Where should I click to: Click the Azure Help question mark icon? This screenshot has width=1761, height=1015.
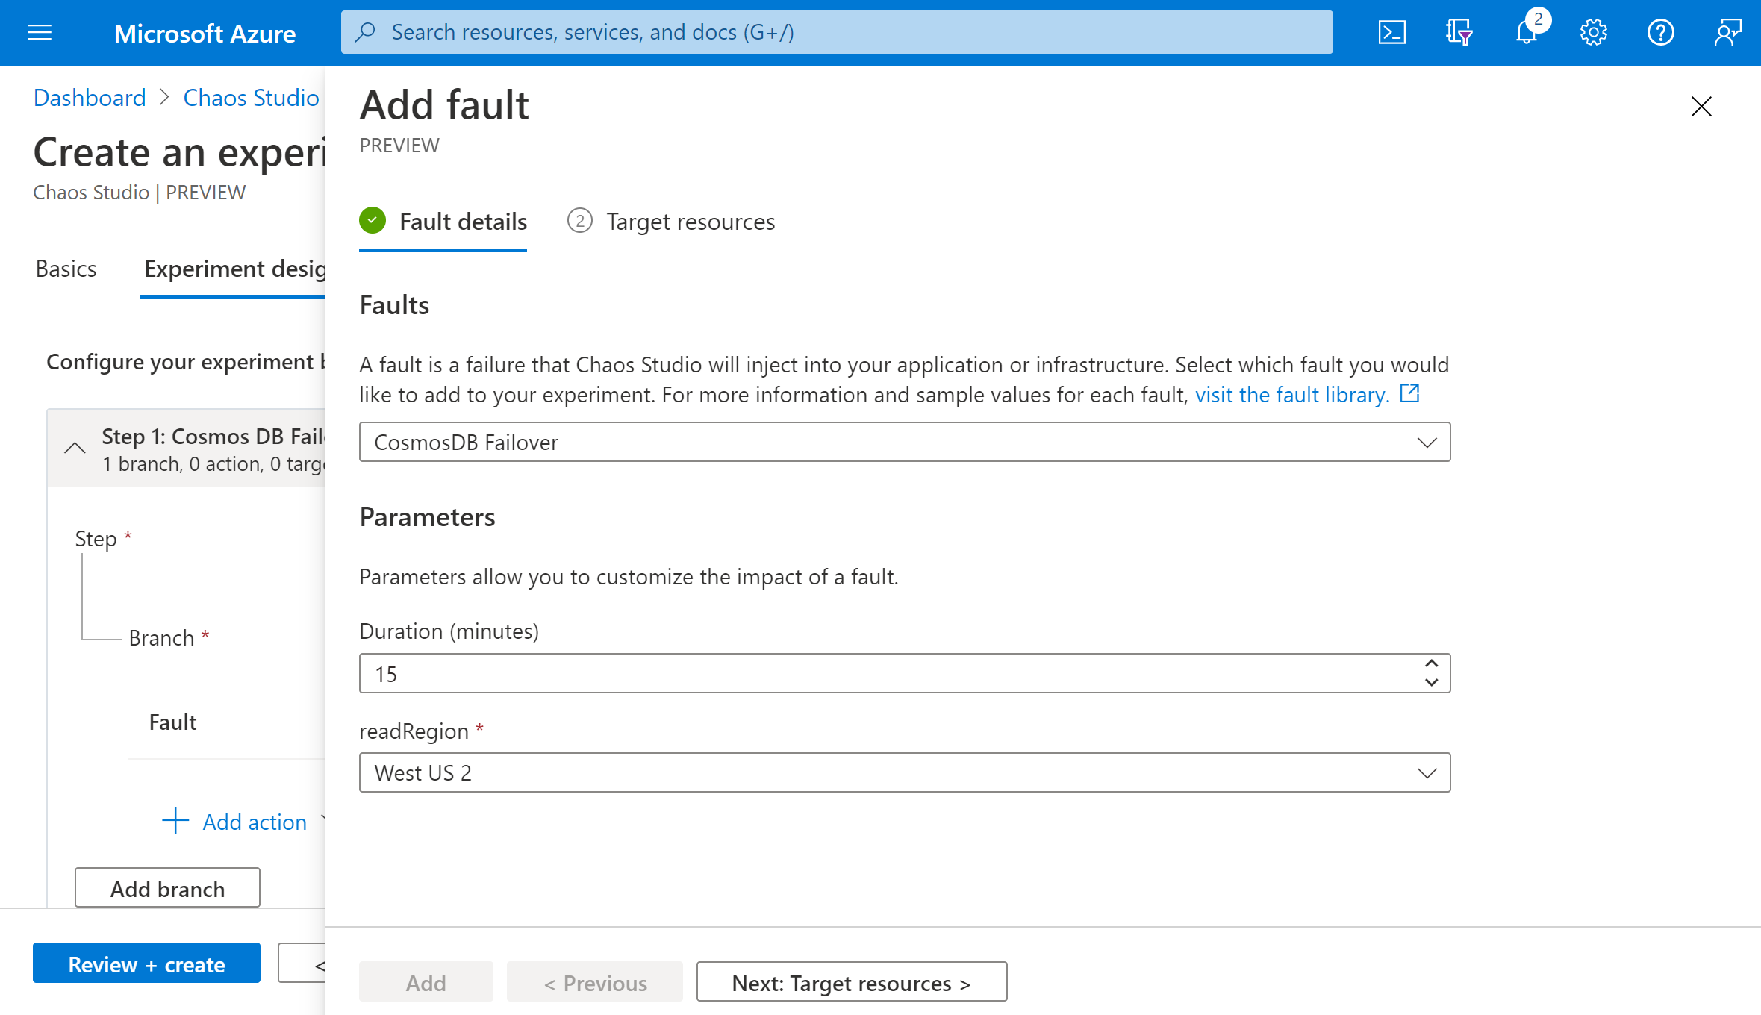(x=1659, y=33)
